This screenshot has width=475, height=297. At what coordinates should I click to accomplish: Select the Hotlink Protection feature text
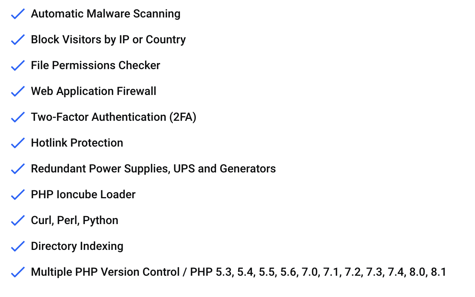(77, 143)
